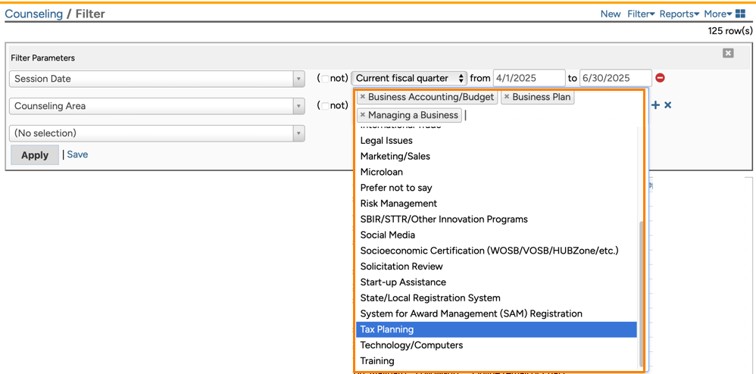This screenshot has height=374, width=756.
Task: Close the Filter Parameters panel
Action: pyautogui.click(x=728, y=53)
